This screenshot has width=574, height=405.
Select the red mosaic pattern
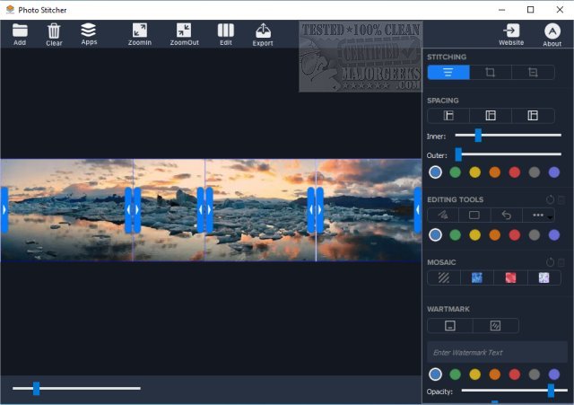click(x=509, y=277)
